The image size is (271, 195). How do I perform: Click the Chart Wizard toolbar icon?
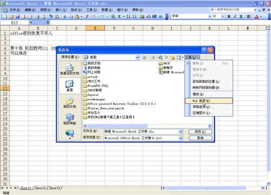click(143, 16)
